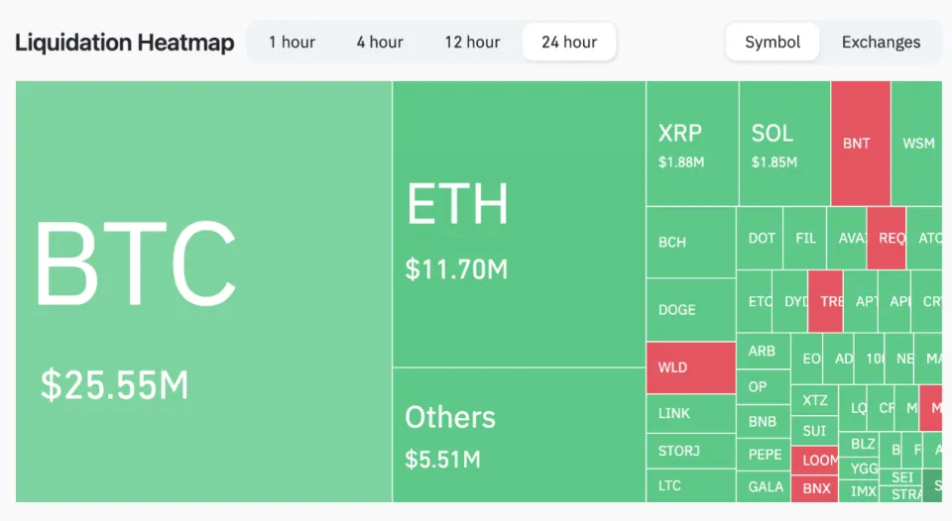Select the LINK tile
This screenshot has height=521, width=952.
click(x=691, y=414)
